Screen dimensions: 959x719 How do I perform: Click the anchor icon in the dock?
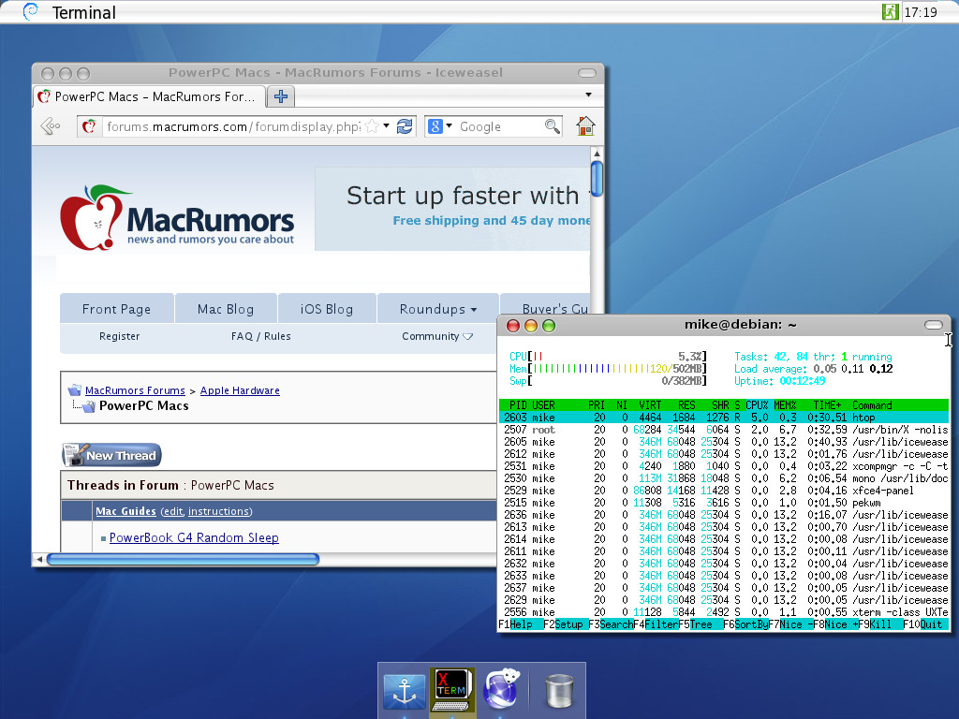tap(404, 692)
